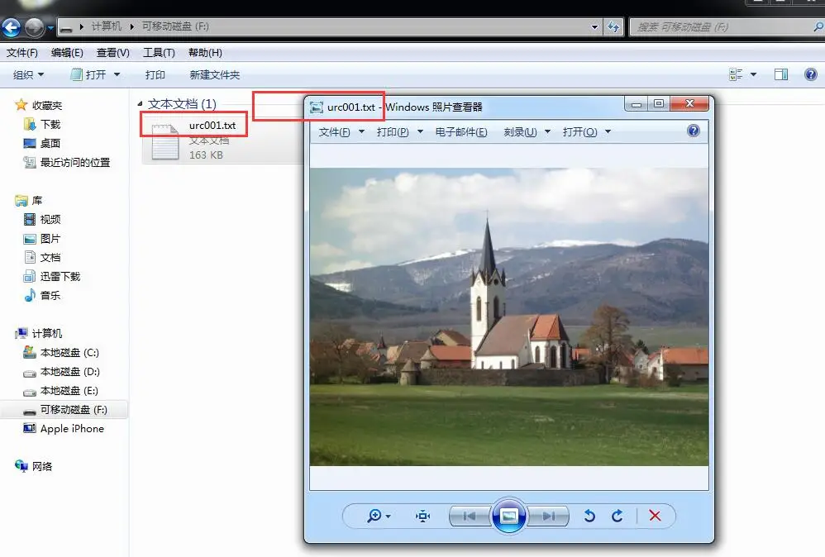
Task: Expand the arrow next to 打开 in Explorer toolbar
Action: [117, 74]
